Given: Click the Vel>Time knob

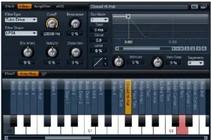Looking at the screenshot, I should coord(158,62).
